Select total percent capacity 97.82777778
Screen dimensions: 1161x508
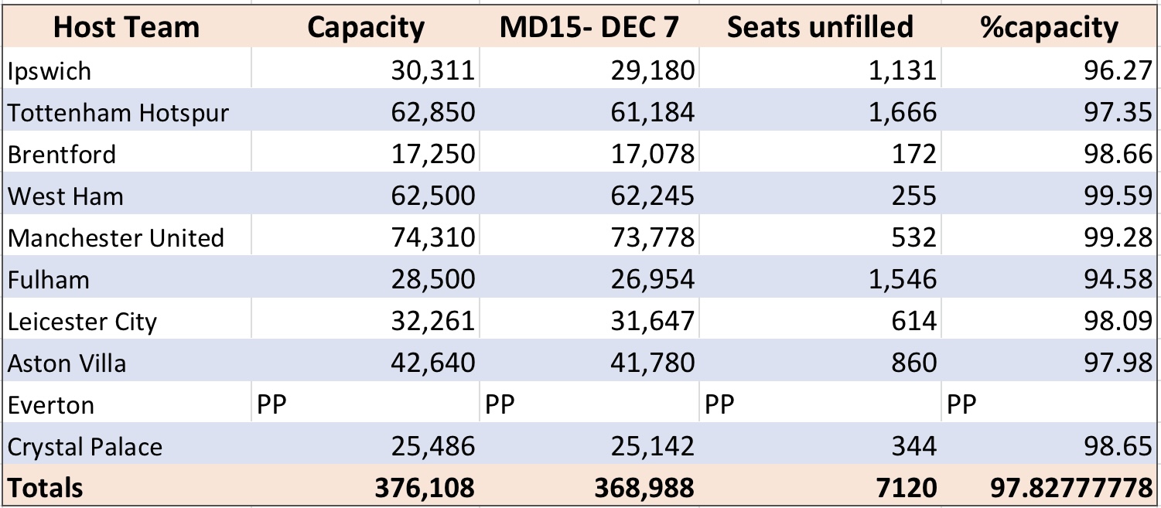tap(1049, 487)
